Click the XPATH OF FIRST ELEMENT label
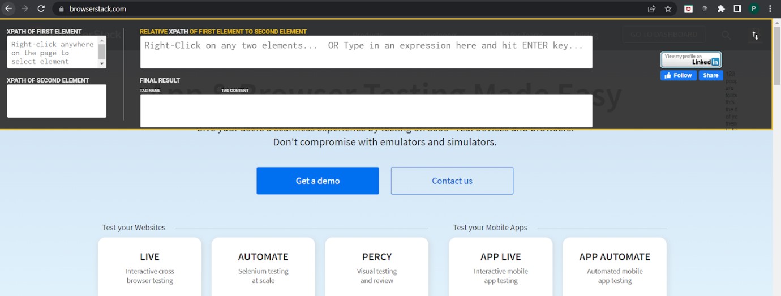This screenshot has height=296, width=781. tap(44, 32)
